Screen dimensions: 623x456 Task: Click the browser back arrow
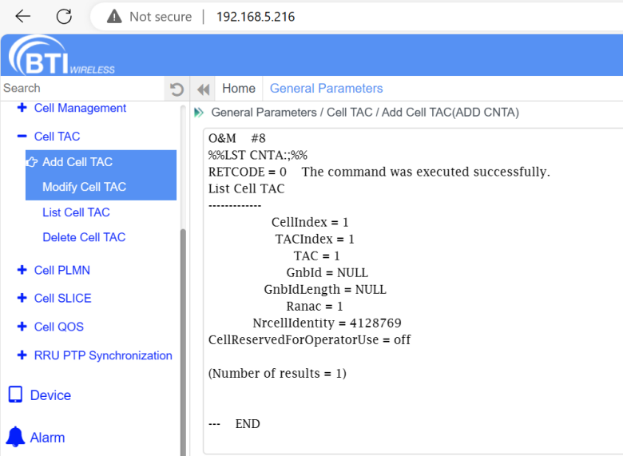point(22,16)
